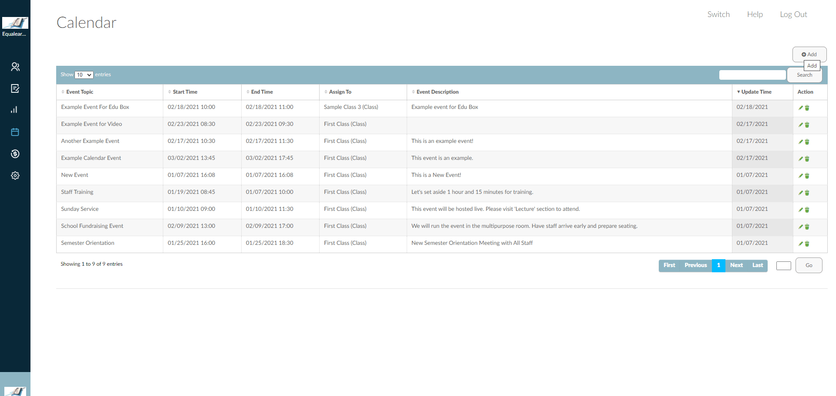
Task: Focus the table search input field
Action: click(752, 75)
